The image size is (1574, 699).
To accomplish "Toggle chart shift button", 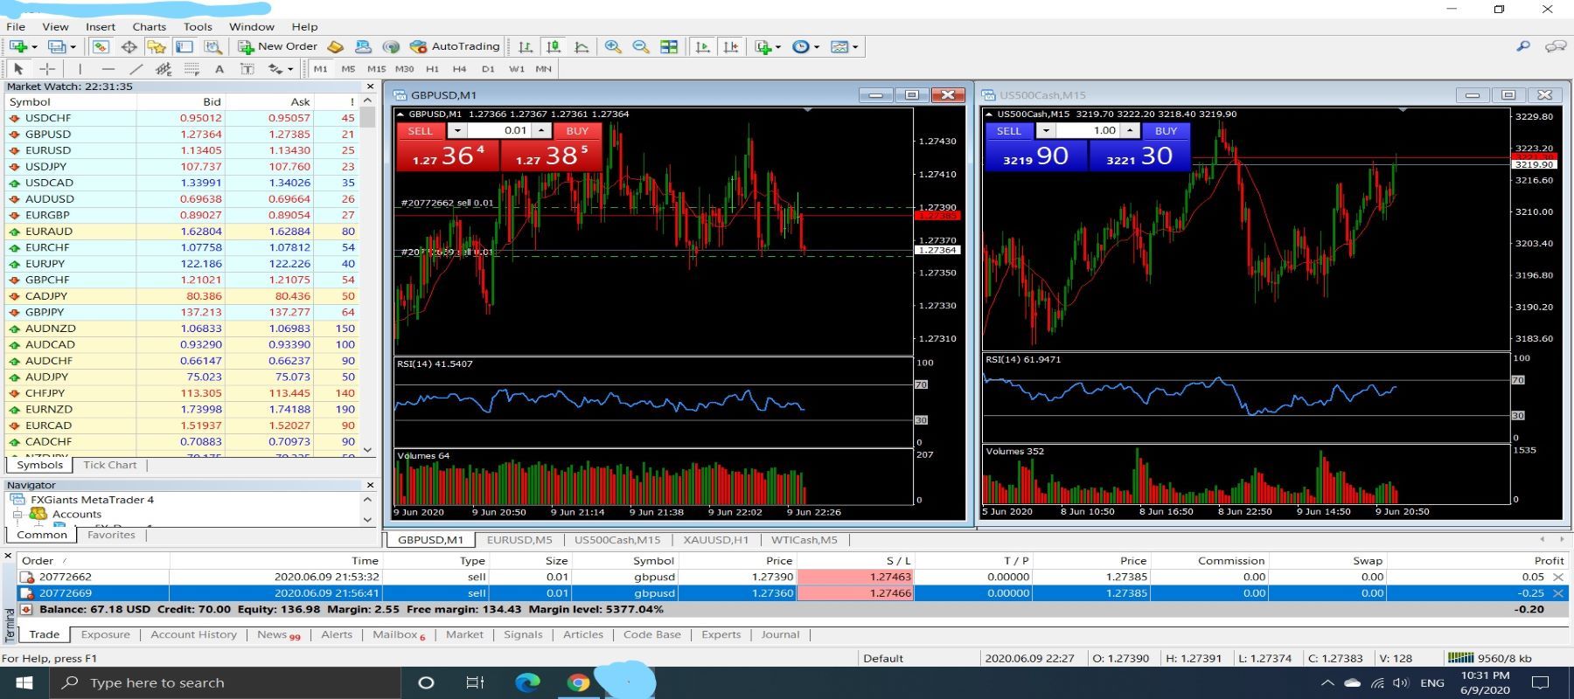I will pos(730,46).
